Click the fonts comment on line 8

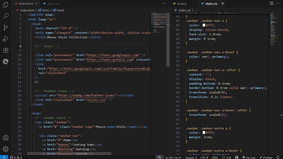point(47,46)
